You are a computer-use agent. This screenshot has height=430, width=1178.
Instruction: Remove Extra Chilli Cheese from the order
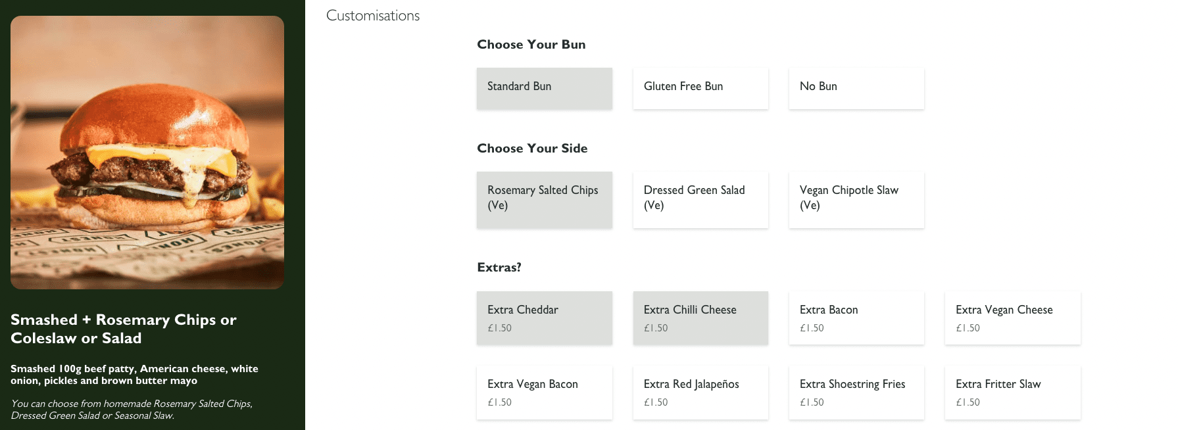point(699,317)
